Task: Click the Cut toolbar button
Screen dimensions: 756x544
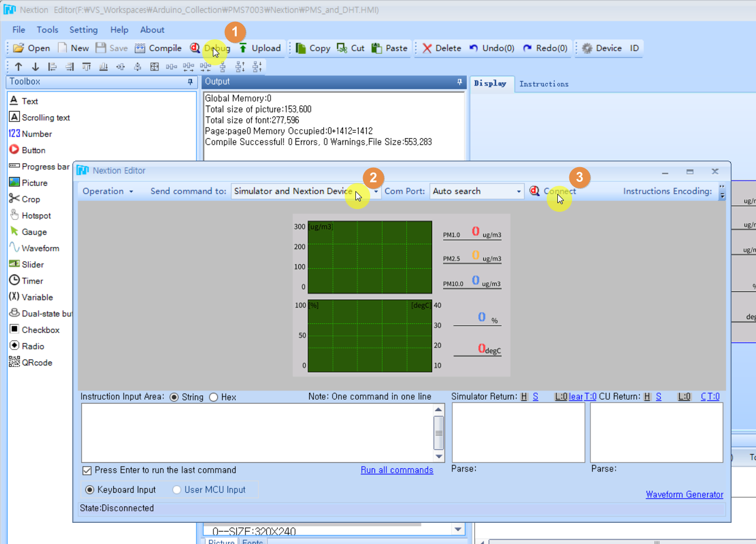Action: [351, 48]
